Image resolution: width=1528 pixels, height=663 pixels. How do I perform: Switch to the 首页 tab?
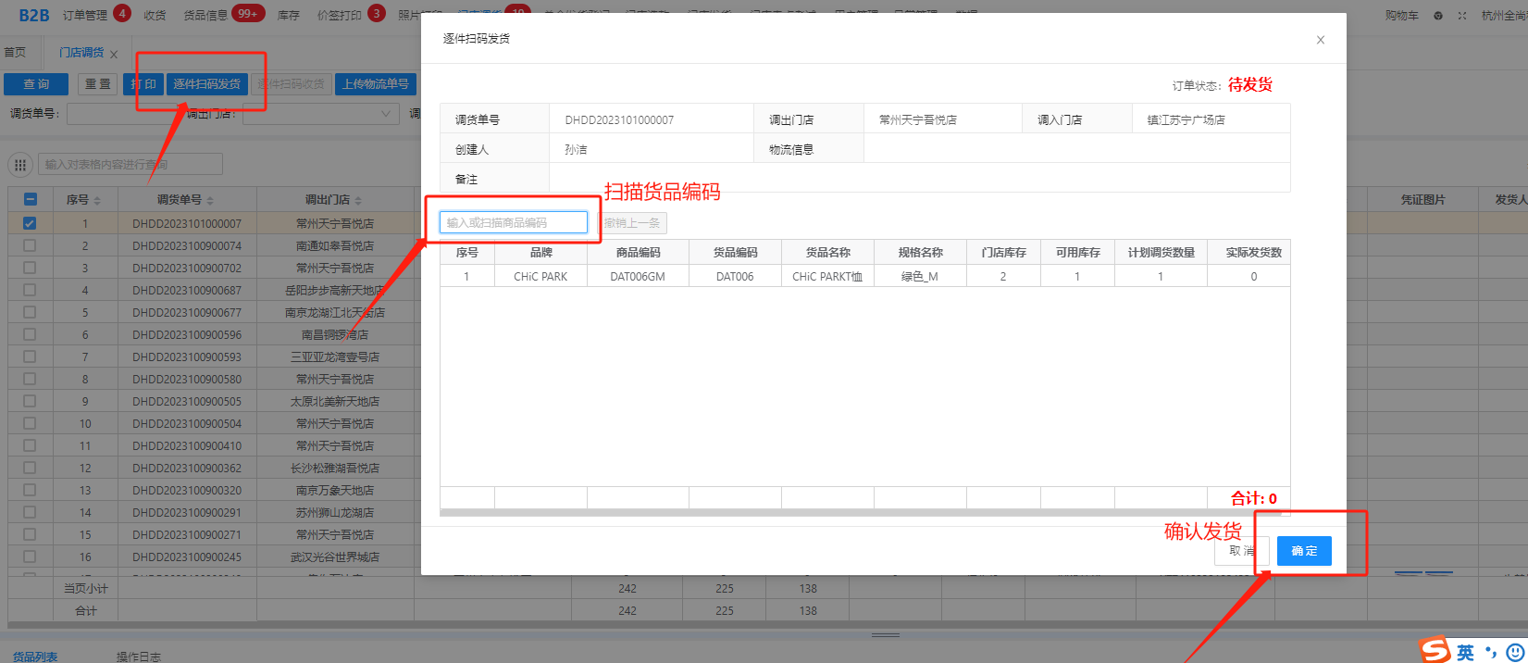click(x=16, y=53)
